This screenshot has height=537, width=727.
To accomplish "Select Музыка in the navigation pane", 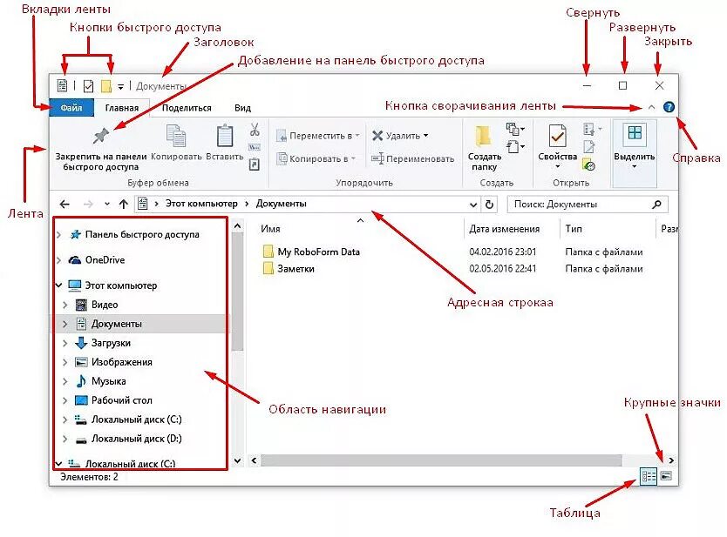I will point(108,381).
